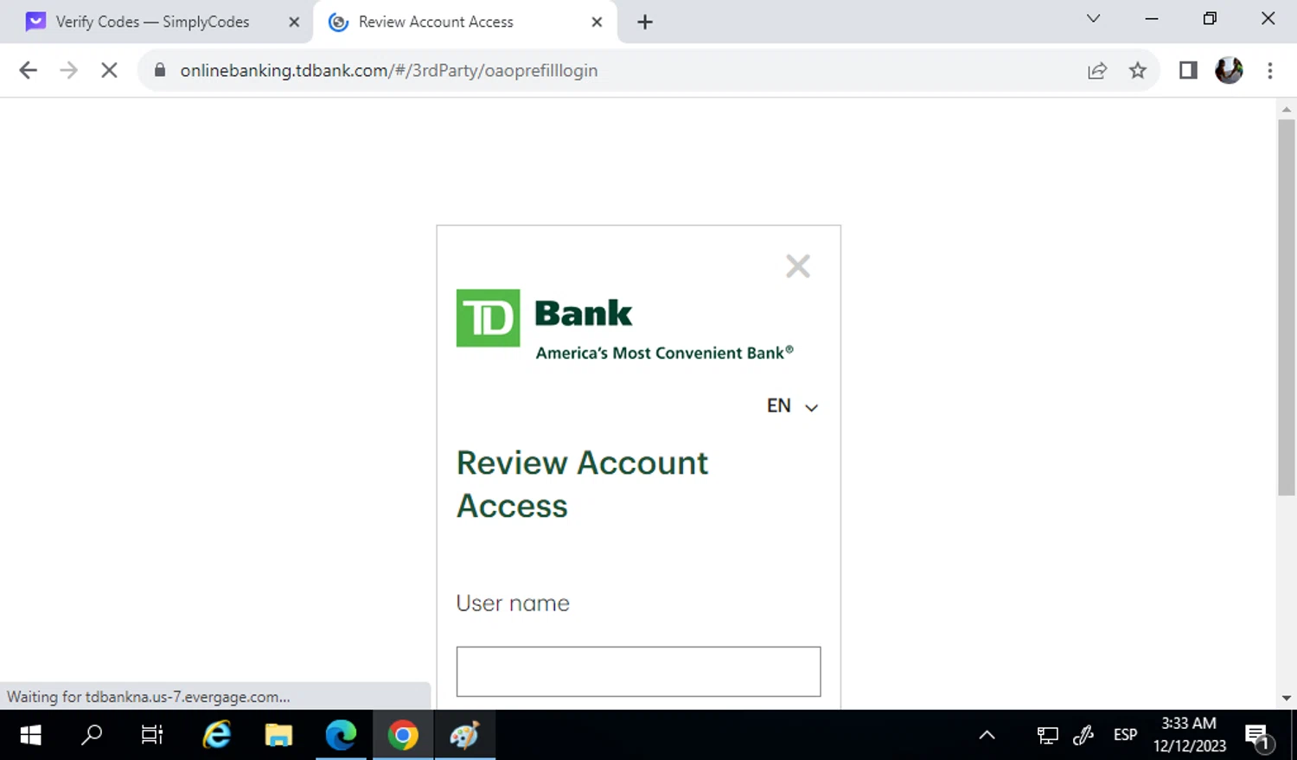Click the scrollbar up arrow

[x=1286, y=110]
